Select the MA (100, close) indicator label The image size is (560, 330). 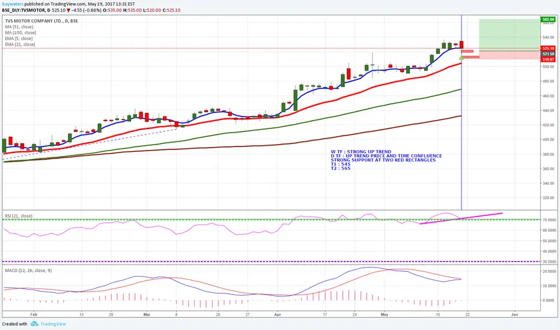(20, 32)
